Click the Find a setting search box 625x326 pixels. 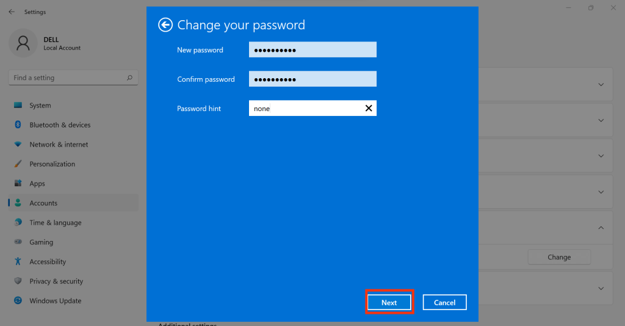pyautogui.click(x=73, y=78)
